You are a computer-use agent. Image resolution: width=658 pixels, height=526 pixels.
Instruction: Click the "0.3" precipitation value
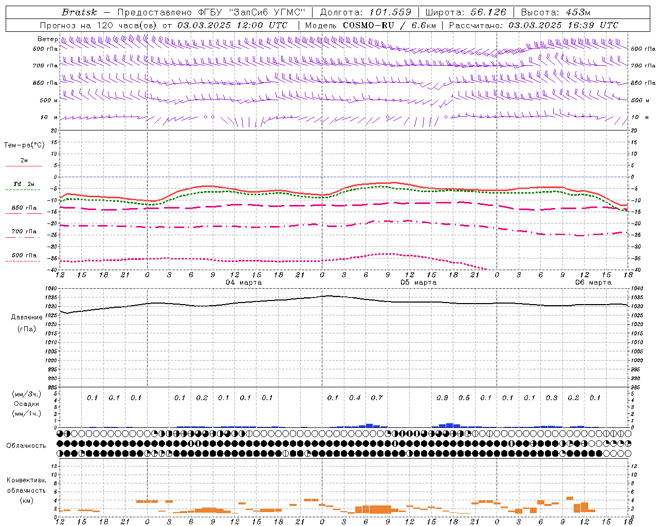tap(552, 398)
